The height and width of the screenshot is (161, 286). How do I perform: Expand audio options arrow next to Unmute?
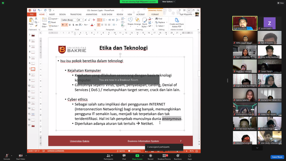pos(12,156)
